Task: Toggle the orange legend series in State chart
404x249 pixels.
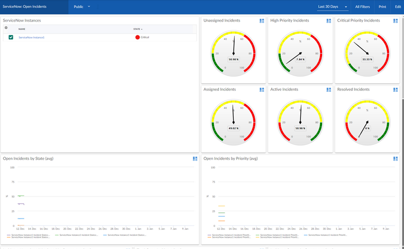Action: click(28, 237)
